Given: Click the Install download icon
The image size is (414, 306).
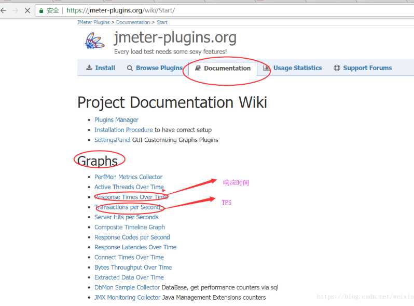Looking at the screenshot, I should pos(89,68).
